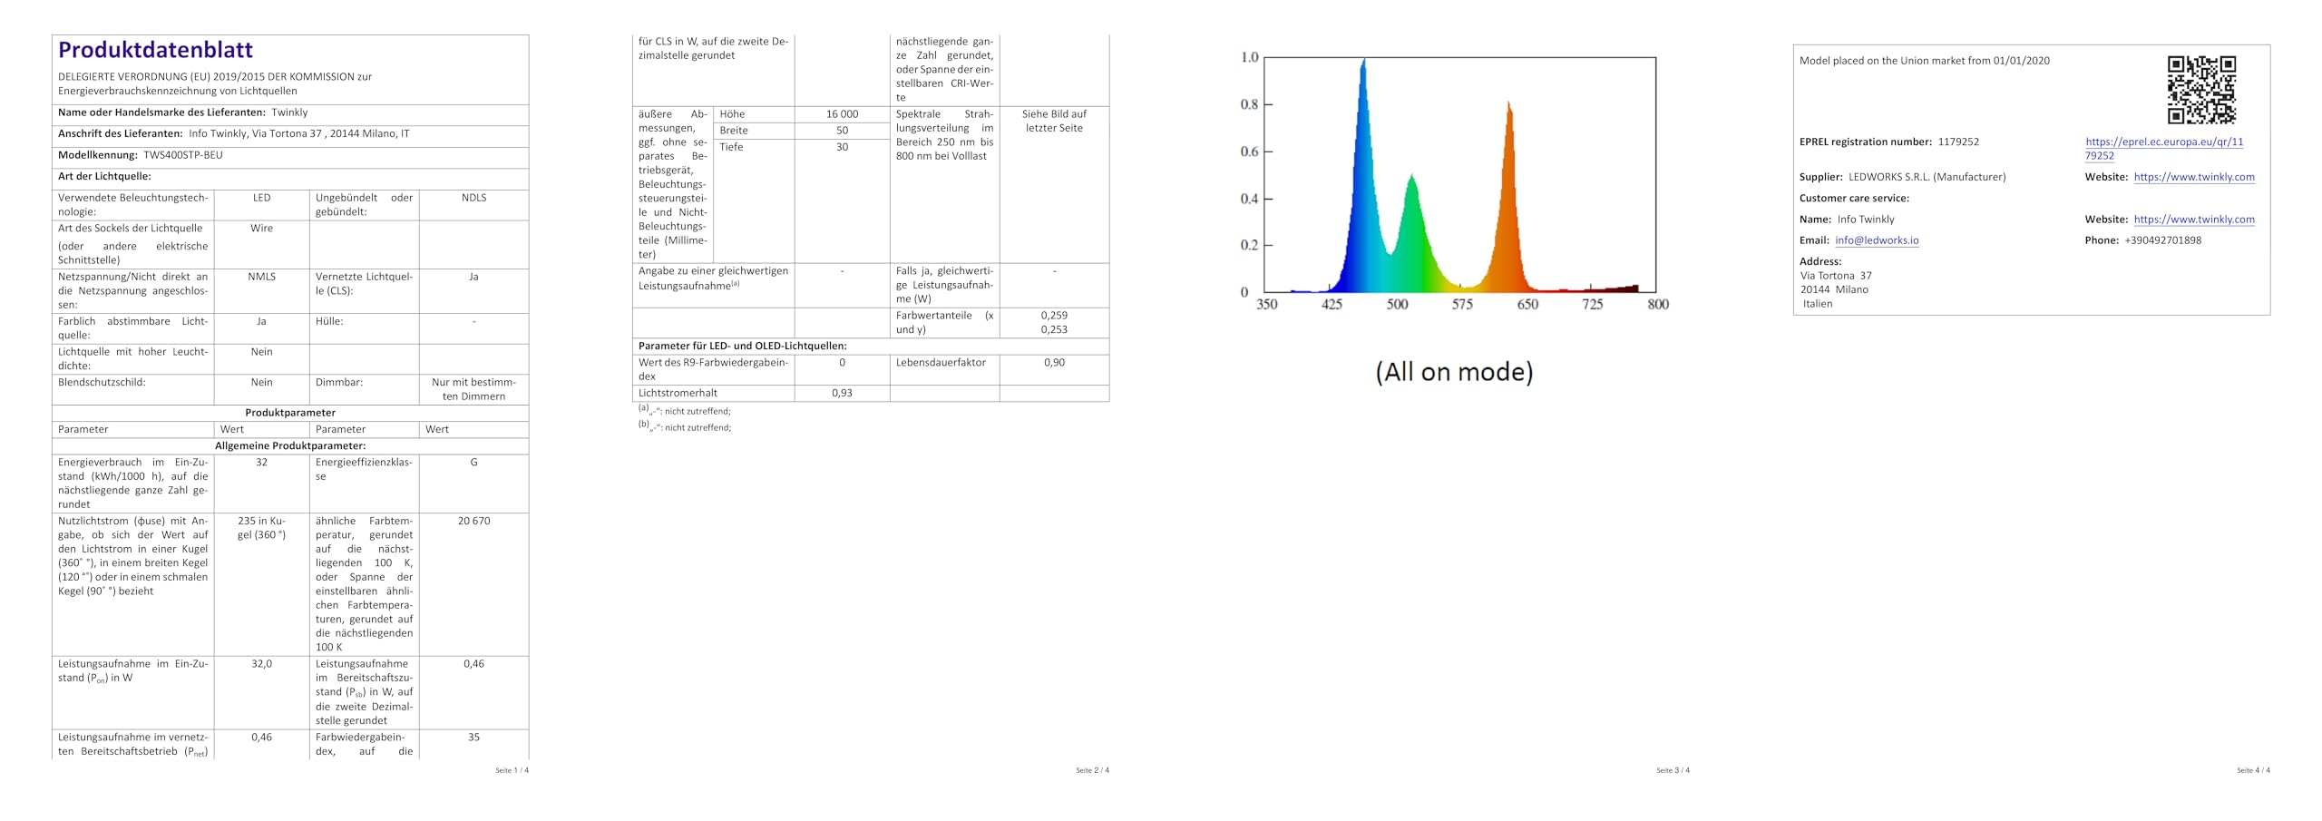The image size is (2322, 821).
Task: Click the "(All on mode)" chart caption
Action: pyautogui.click(x=1454, y=372)
